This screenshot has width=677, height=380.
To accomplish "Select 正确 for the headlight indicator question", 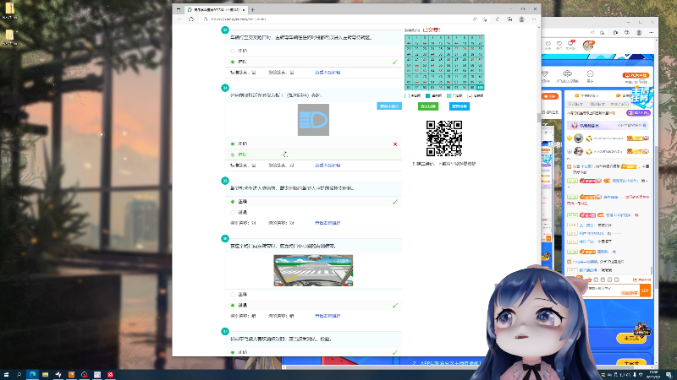I will click(233, 144).
